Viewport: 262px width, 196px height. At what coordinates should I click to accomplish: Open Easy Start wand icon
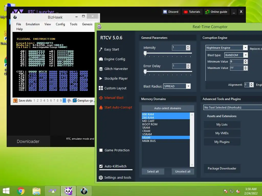pyautogui.click(x=101, y=49)
